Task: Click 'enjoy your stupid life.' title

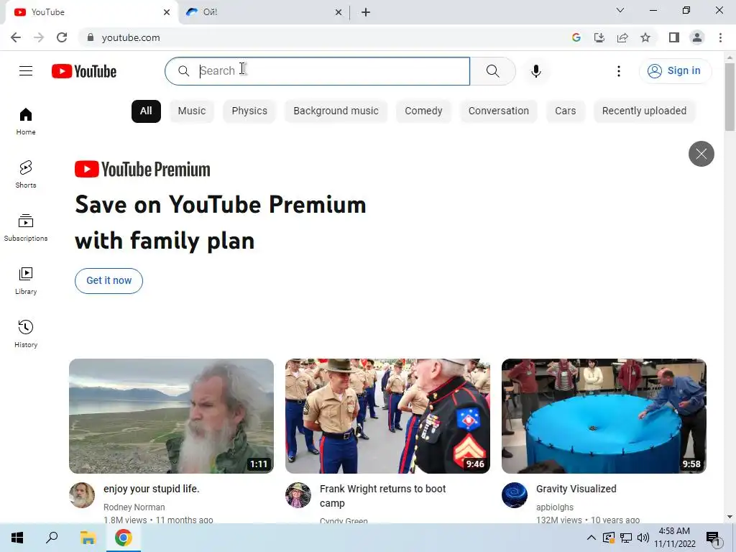Action: 152,489
